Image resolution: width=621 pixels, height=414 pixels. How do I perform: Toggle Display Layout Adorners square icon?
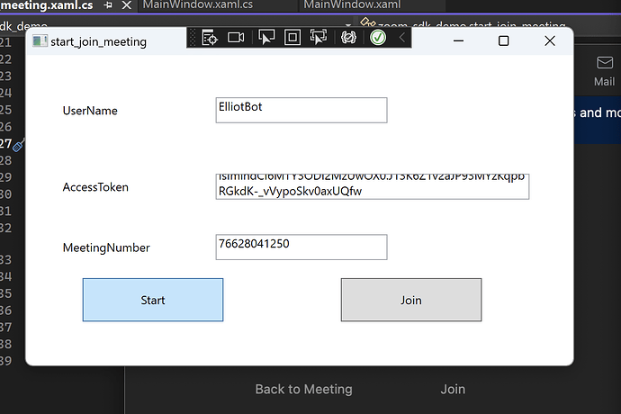[292, 38]
